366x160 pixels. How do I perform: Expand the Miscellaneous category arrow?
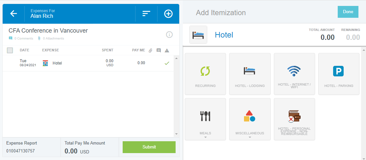(x=250, y=137)
